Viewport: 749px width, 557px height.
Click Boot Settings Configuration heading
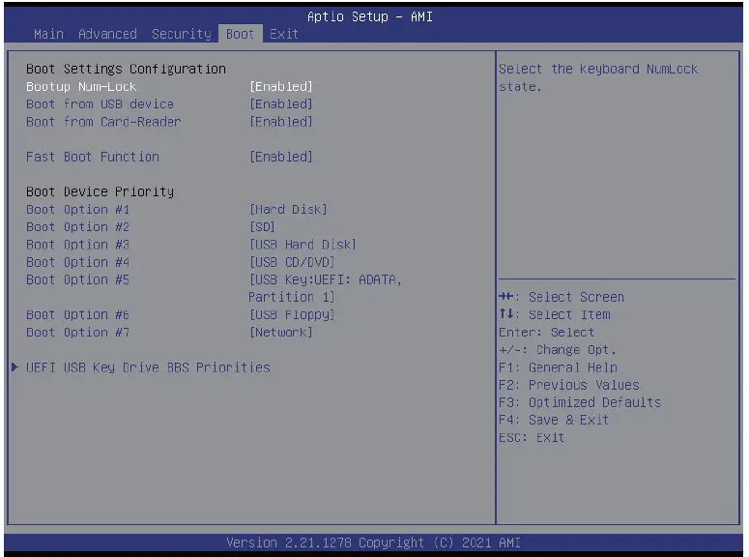point(126,70)
